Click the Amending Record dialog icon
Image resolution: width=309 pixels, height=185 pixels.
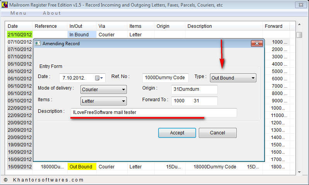pos(38,43)
